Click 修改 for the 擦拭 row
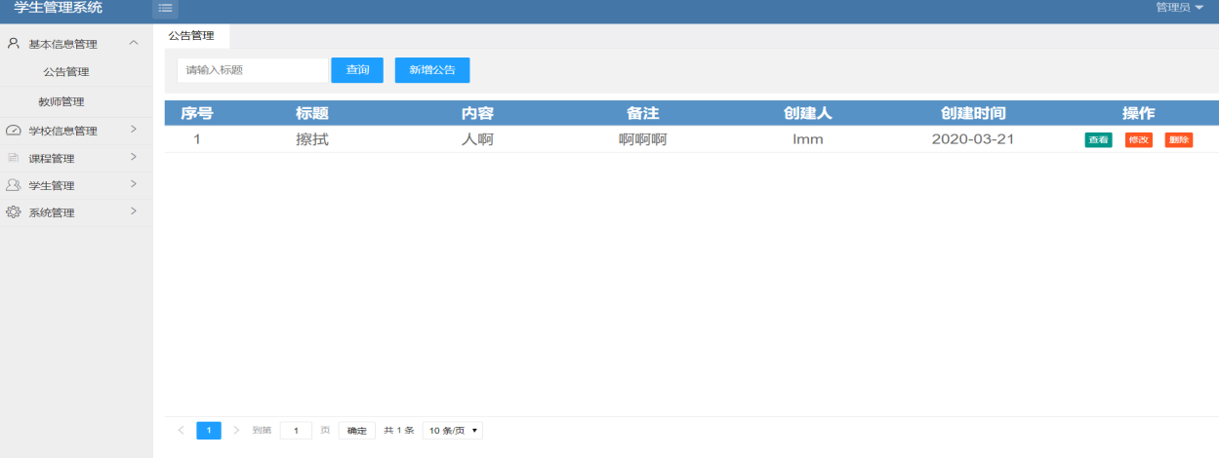 (x=1139, y=139)
